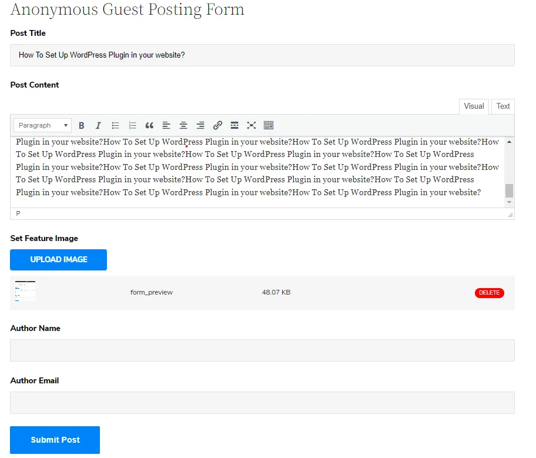Focus the Author Name field
This screenshot has height=458, width=536.
point(262,350)
